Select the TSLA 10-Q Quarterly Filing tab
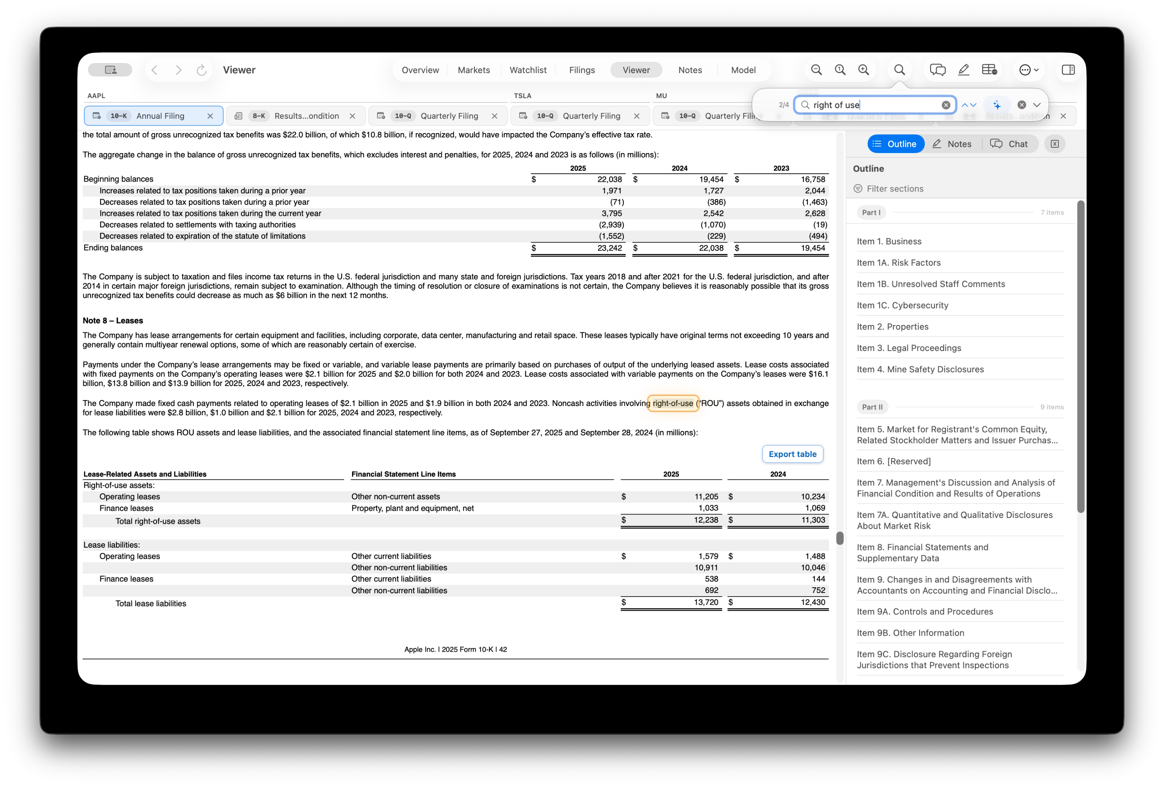The image size is (1164, 787). click(580, 116)
